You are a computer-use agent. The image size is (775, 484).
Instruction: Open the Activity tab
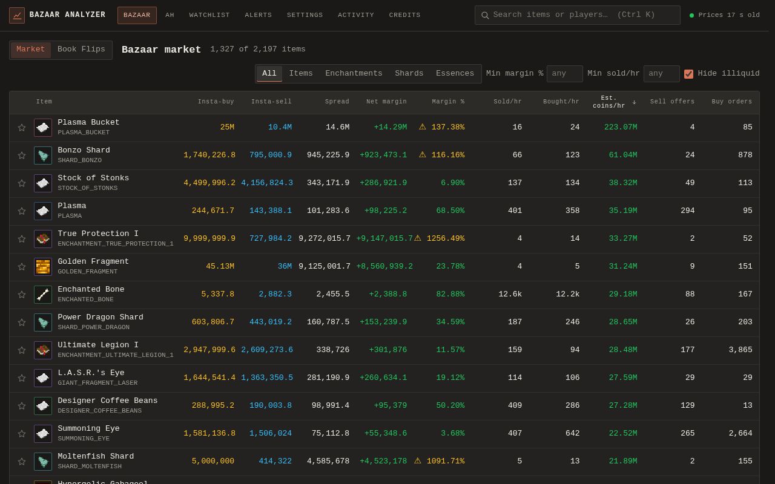(x=356, y=15)
